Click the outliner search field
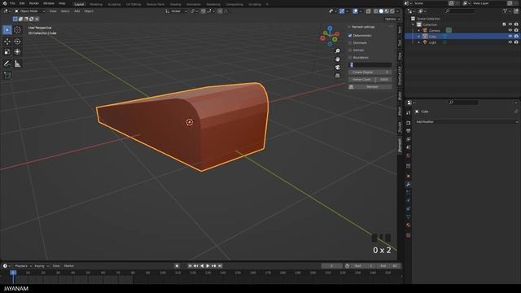This screenshot has width=521, height=293. point(460,11)
